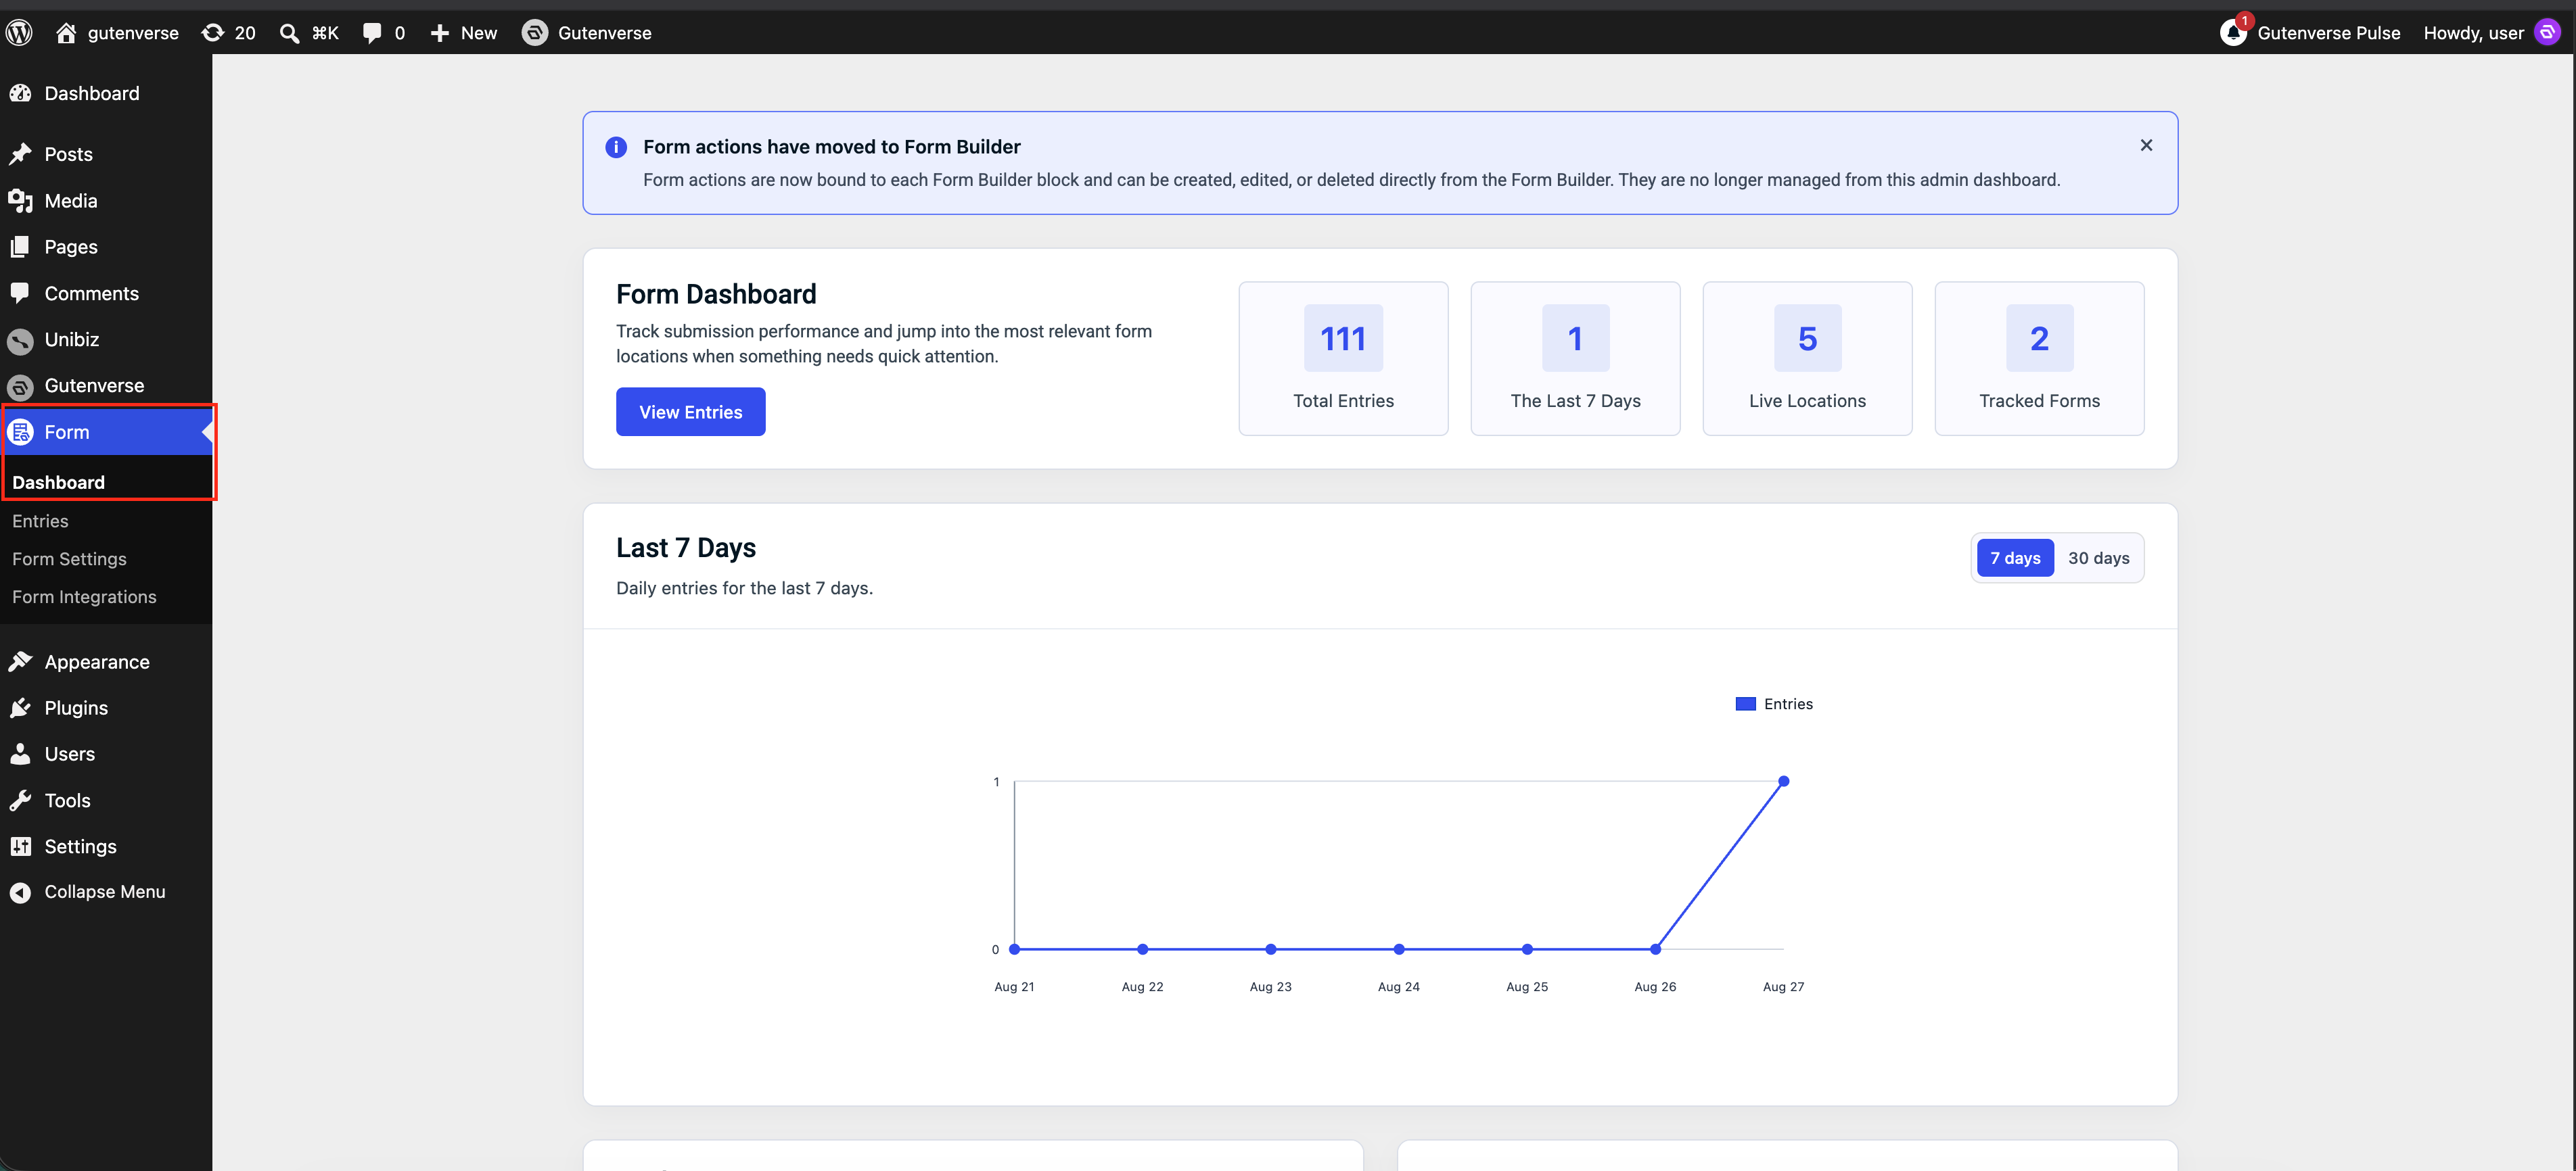Screen dimensions: 2576x1171
Task: Open Gutenverse Pulse bell notifications
Action: click(2233, 33)
